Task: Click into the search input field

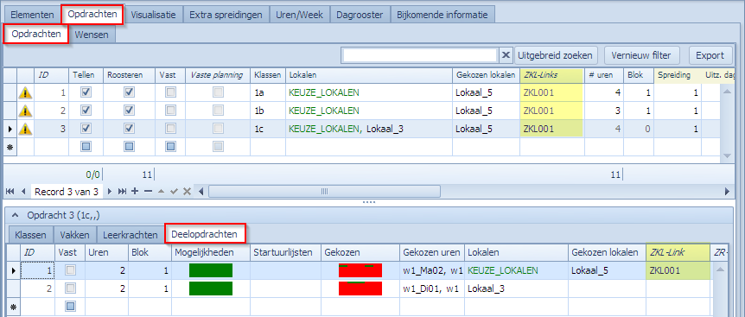Action: [419, 55]
